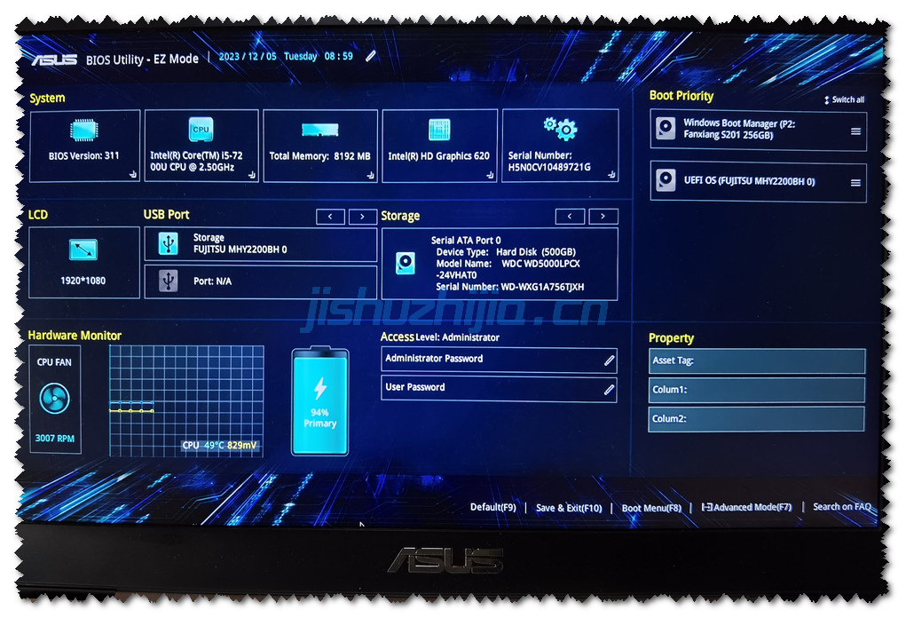Open Search on FAQ

(842, 506)
